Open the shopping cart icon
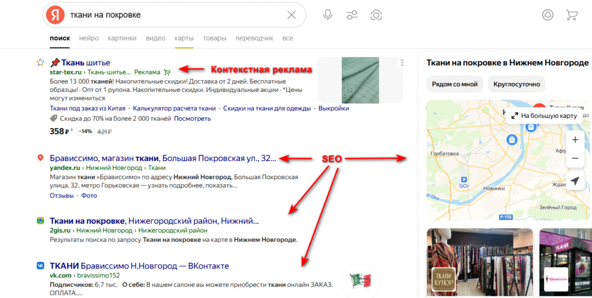The image size is (592, 298). (x=572, y=14)
